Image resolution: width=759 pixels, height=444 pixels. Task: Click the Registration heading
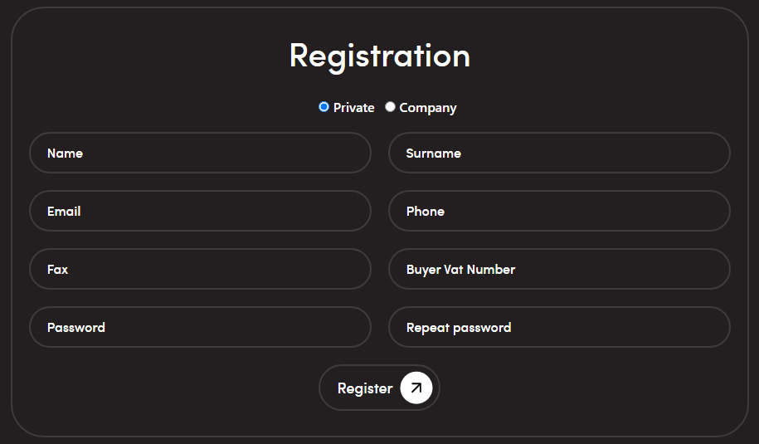[380, 56]
